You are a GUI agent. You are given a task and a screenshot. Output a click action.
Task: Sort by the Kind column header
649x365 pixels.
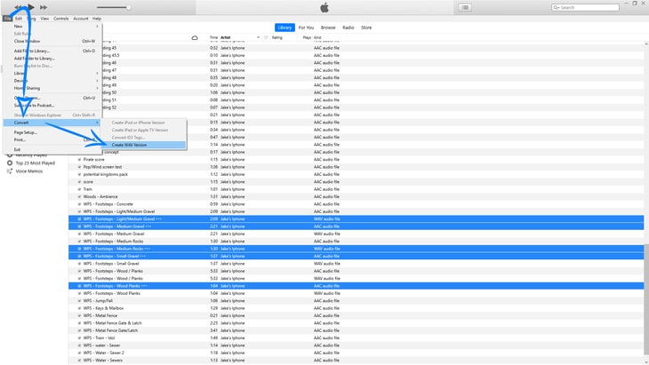click(x=317, y=37)
